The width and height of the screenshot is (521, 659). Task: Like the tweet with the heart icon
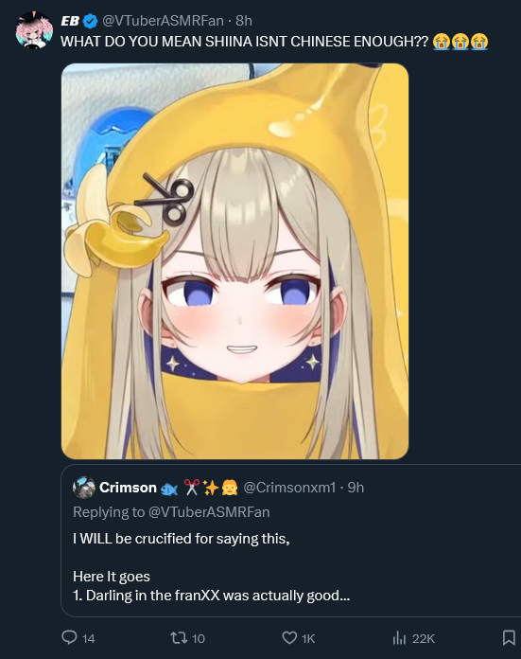(289, 638)
